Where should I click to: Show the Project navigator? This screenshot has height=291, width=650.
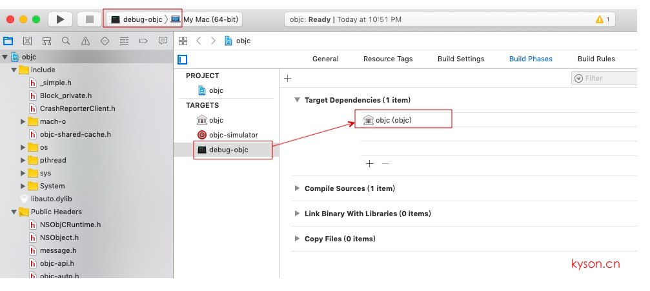click(8, 41)
